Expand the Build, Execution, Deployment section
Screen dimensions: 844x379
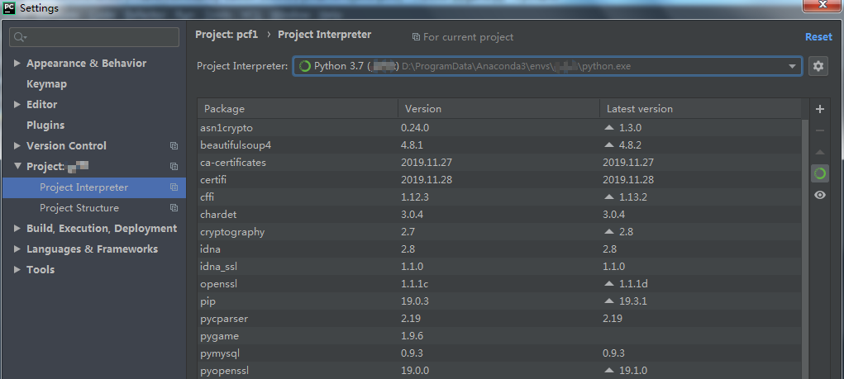point(17,229)
